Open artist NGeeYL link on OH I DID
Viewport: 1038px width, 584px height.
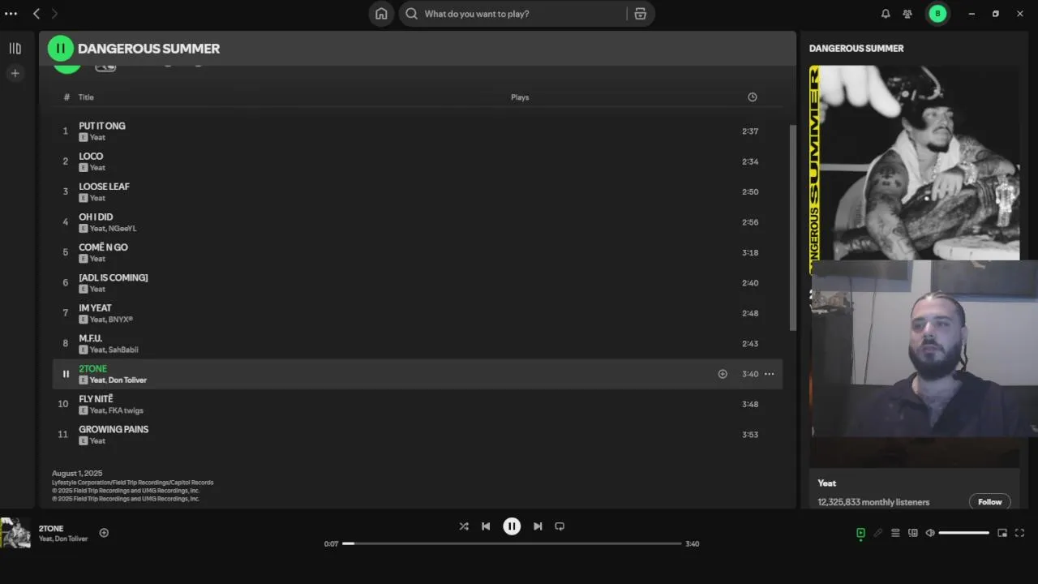click(x=122, y=229)
